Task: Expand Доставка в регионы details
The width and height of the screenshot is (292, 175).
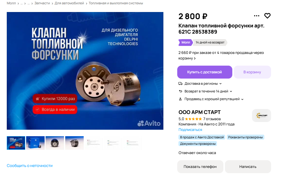Action: coord(203,83)
